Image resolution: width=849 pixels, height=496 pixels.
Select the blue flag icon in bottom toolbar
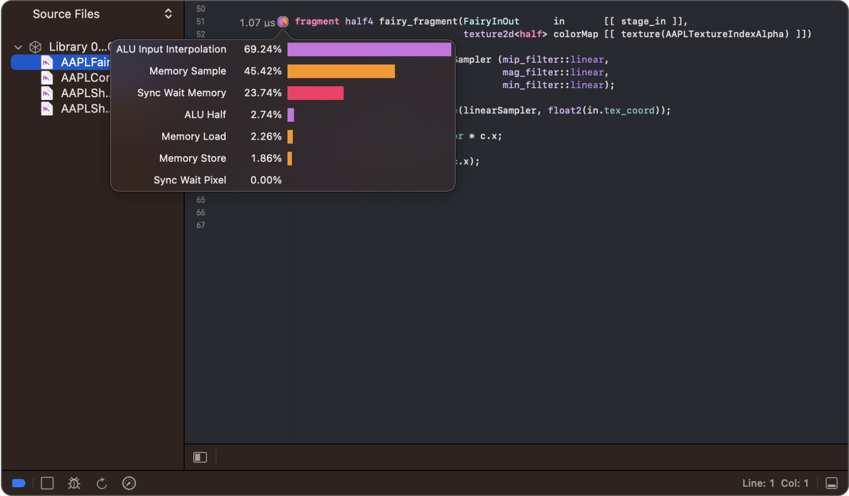18,483
